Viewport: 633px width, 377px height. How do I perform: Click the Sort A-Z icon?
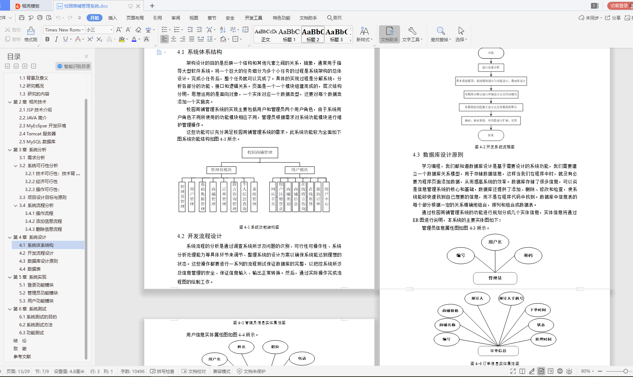(x=223, y=30)
